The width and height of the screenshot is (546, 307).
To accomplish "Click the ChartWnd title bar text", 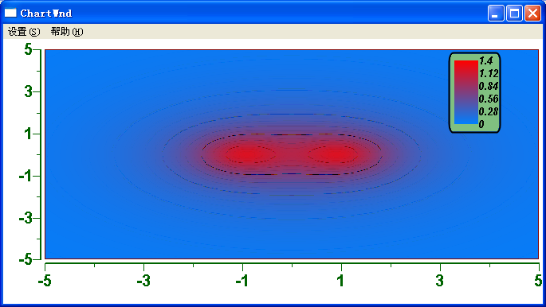I will (46, 14).
